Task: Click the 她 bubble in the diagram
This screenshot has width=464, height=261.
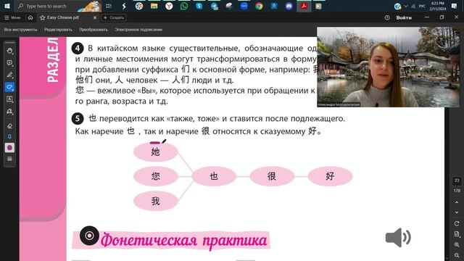Action: point(156,152)
